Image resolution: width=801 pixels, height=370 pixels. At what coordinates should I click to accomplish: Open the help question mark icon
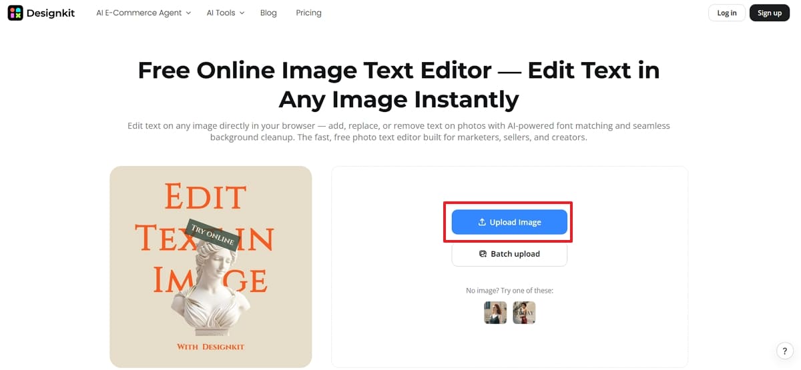click(x=785, y=351)
